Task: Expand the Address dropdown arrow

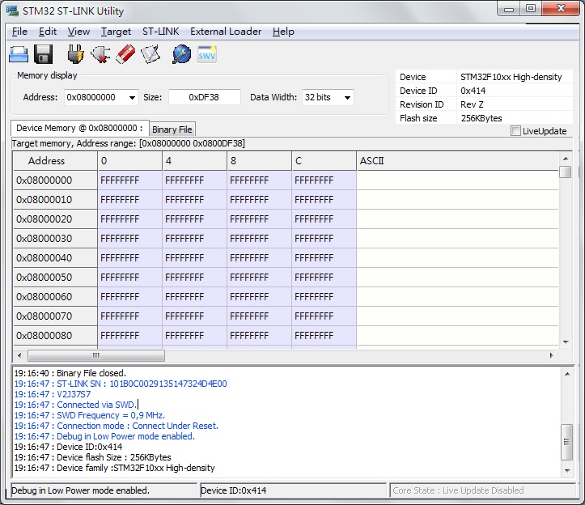Action: 132,98
